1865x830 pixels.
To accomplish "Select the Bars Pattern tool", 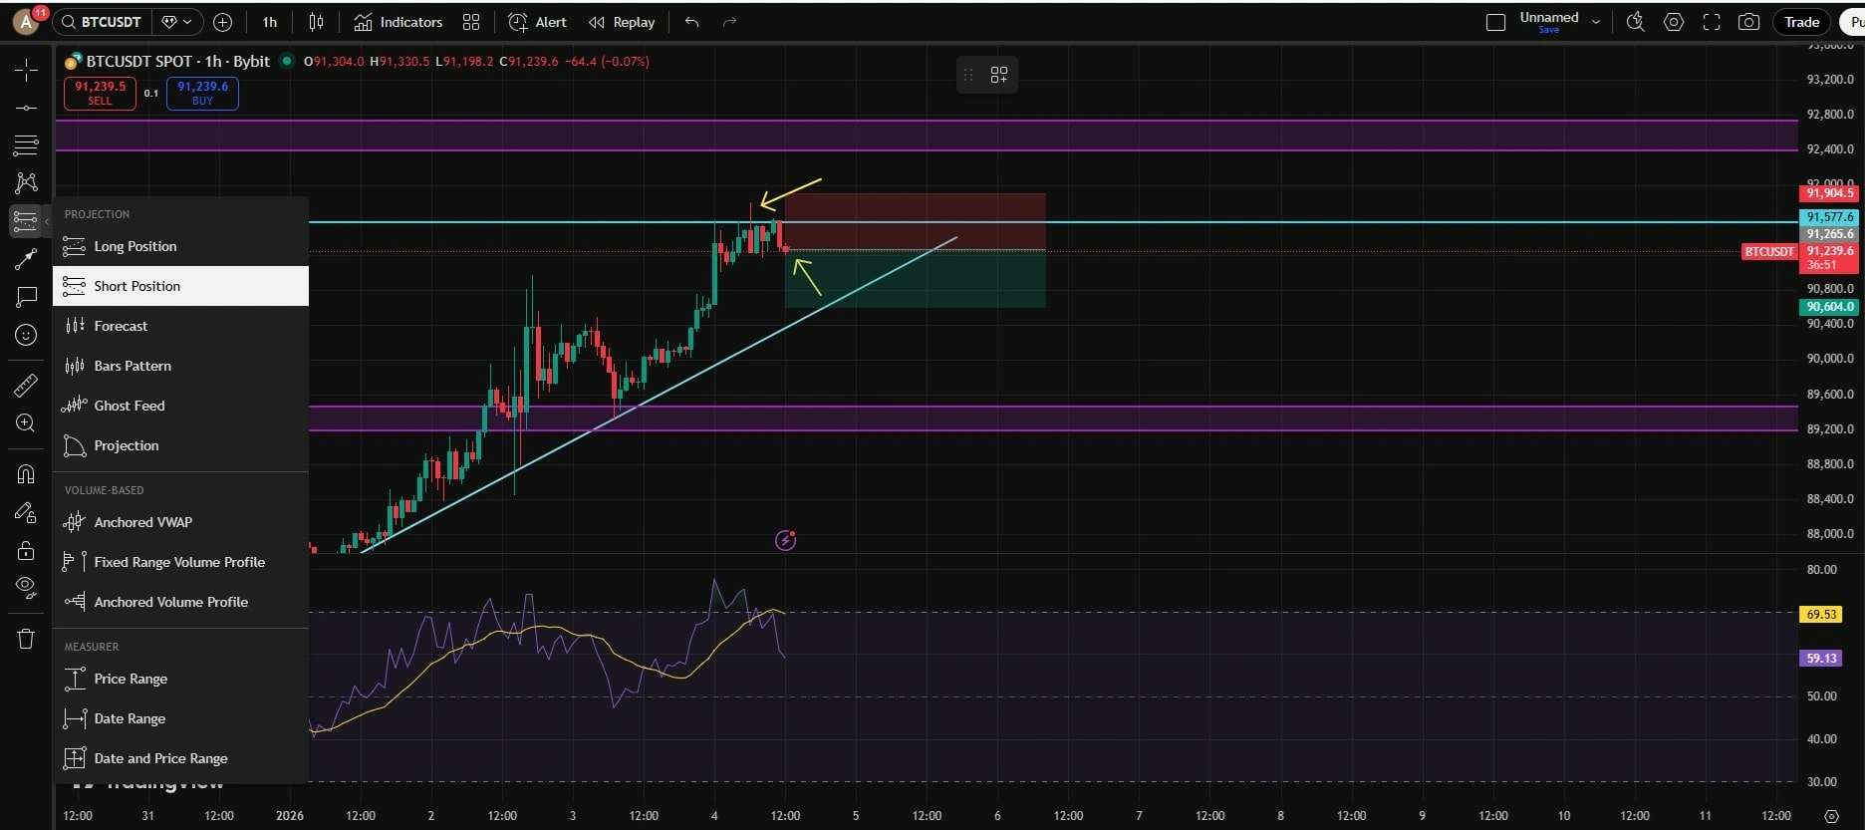I will pyautogui.click(x=180, y=366).
